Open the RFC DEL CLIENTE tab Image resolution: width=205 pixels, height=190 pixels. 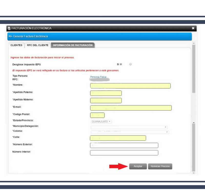coord(38,45)
